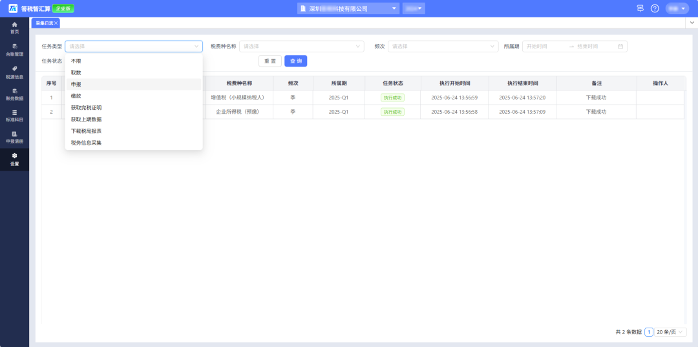The height and width of the screenshot is (347, 698).
Task: Click the calendar icon in 所属期 field
Action: (620, 47)
